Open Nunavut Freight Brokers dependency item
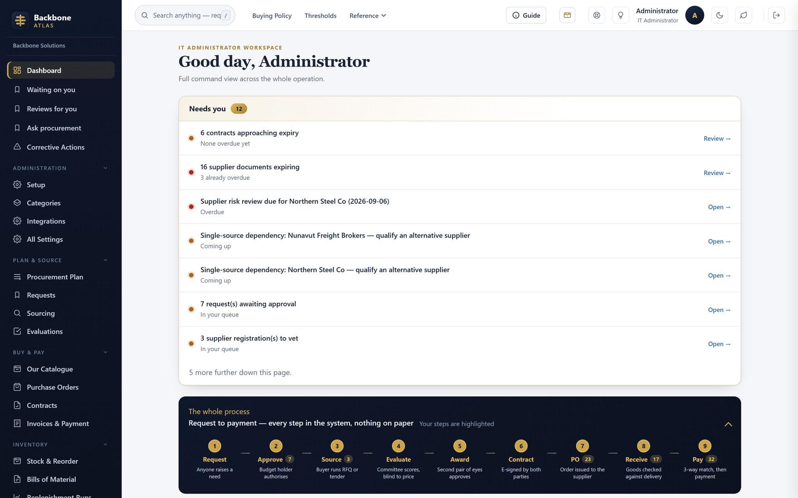Screen dimensions: 798x498 (719, 241)
